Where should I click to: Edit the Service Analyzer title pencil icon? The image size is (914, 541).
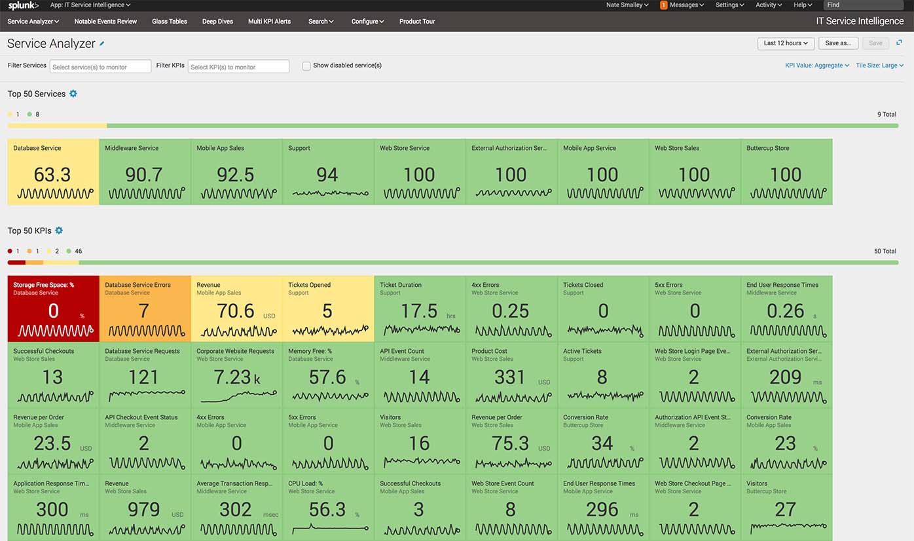(101, 44)
